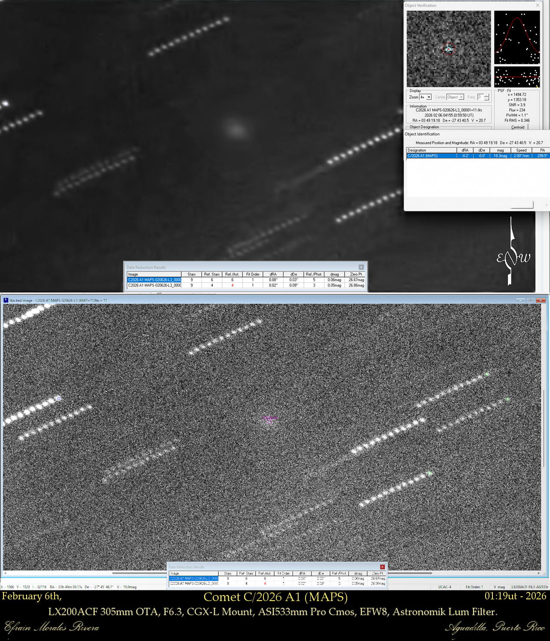This screenshot has height=641, width=550.
Task: Close the Stacked Image window
Action: click(x=541, y=300)
